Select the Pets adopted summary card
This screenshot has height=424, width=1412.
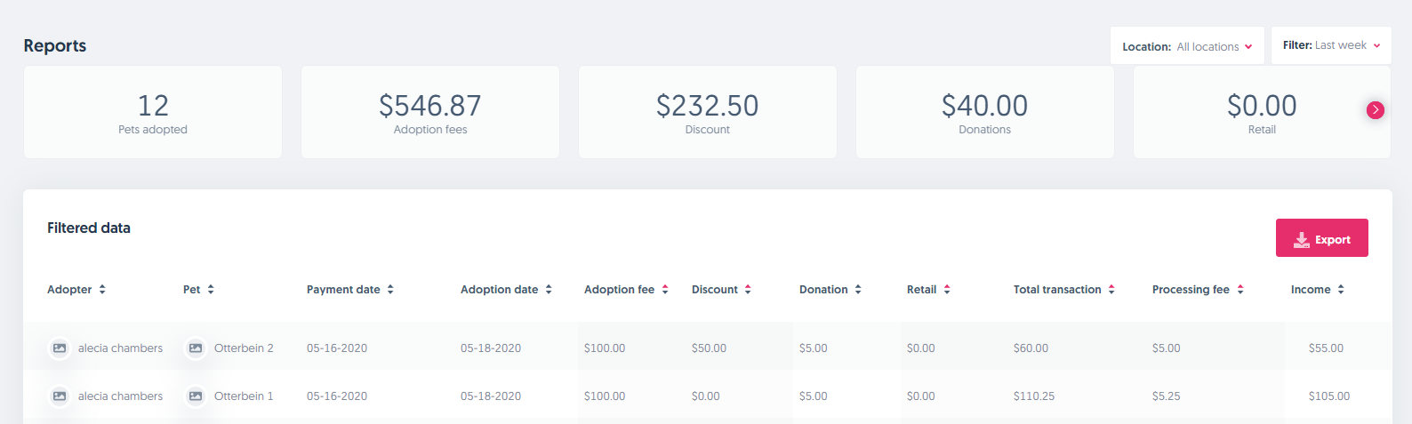coord(153,112)
